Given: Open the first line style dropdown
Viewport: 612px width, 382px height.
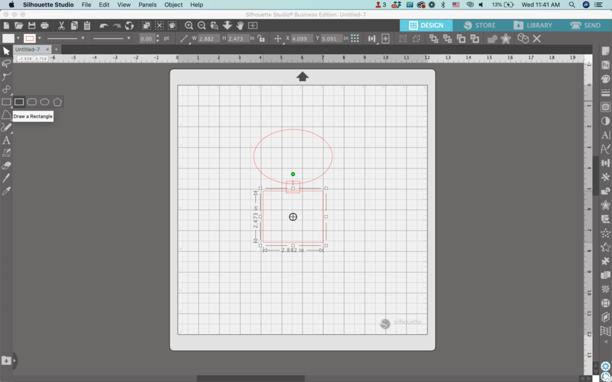Looking at the screenshot, I should click(x=65, y=38).
